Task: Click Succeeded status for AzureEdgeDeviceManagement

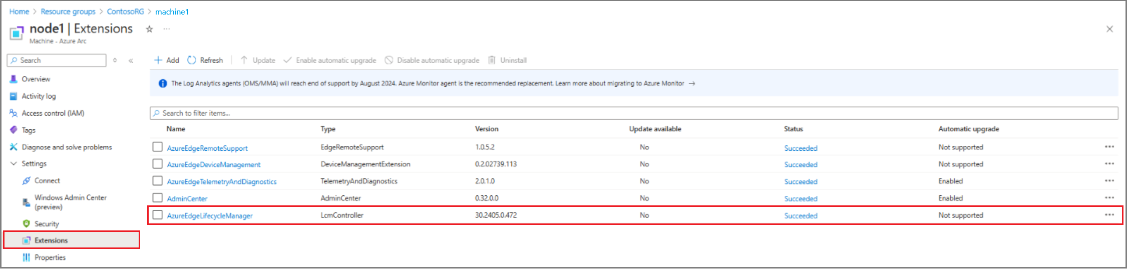Action: [801, 165]
